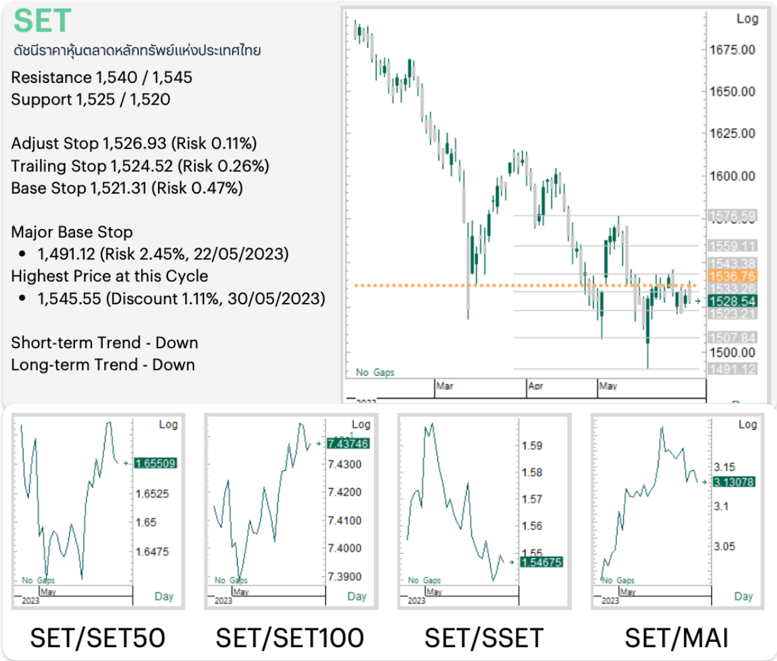This screenshot has width=777, height=661.
Task: Click Trailing Stop 1,524.52 text
Action: (x=140, y=166)
